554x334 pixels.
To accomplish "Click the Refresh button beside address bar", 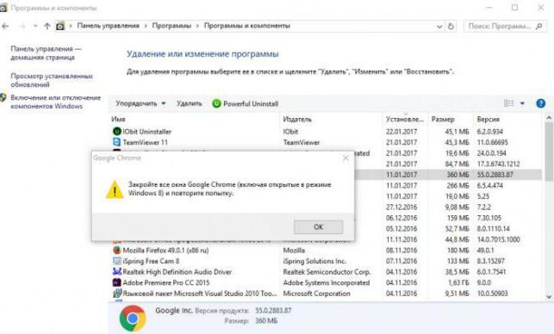I will pyautogui.click(x=451, y=26).
